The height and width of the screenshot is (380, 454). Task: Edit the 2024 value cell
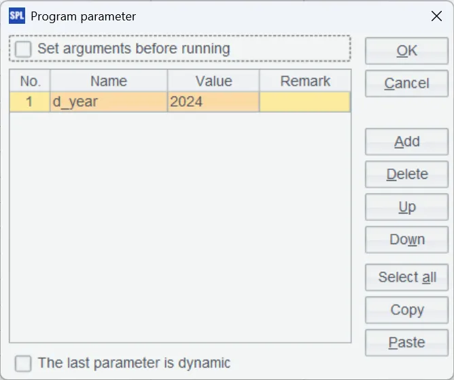click(213, 102)
